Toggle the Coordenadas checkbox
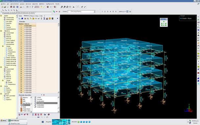Image resolution: width=200 pixels, height=125 pixels. (x=5, y=18)
